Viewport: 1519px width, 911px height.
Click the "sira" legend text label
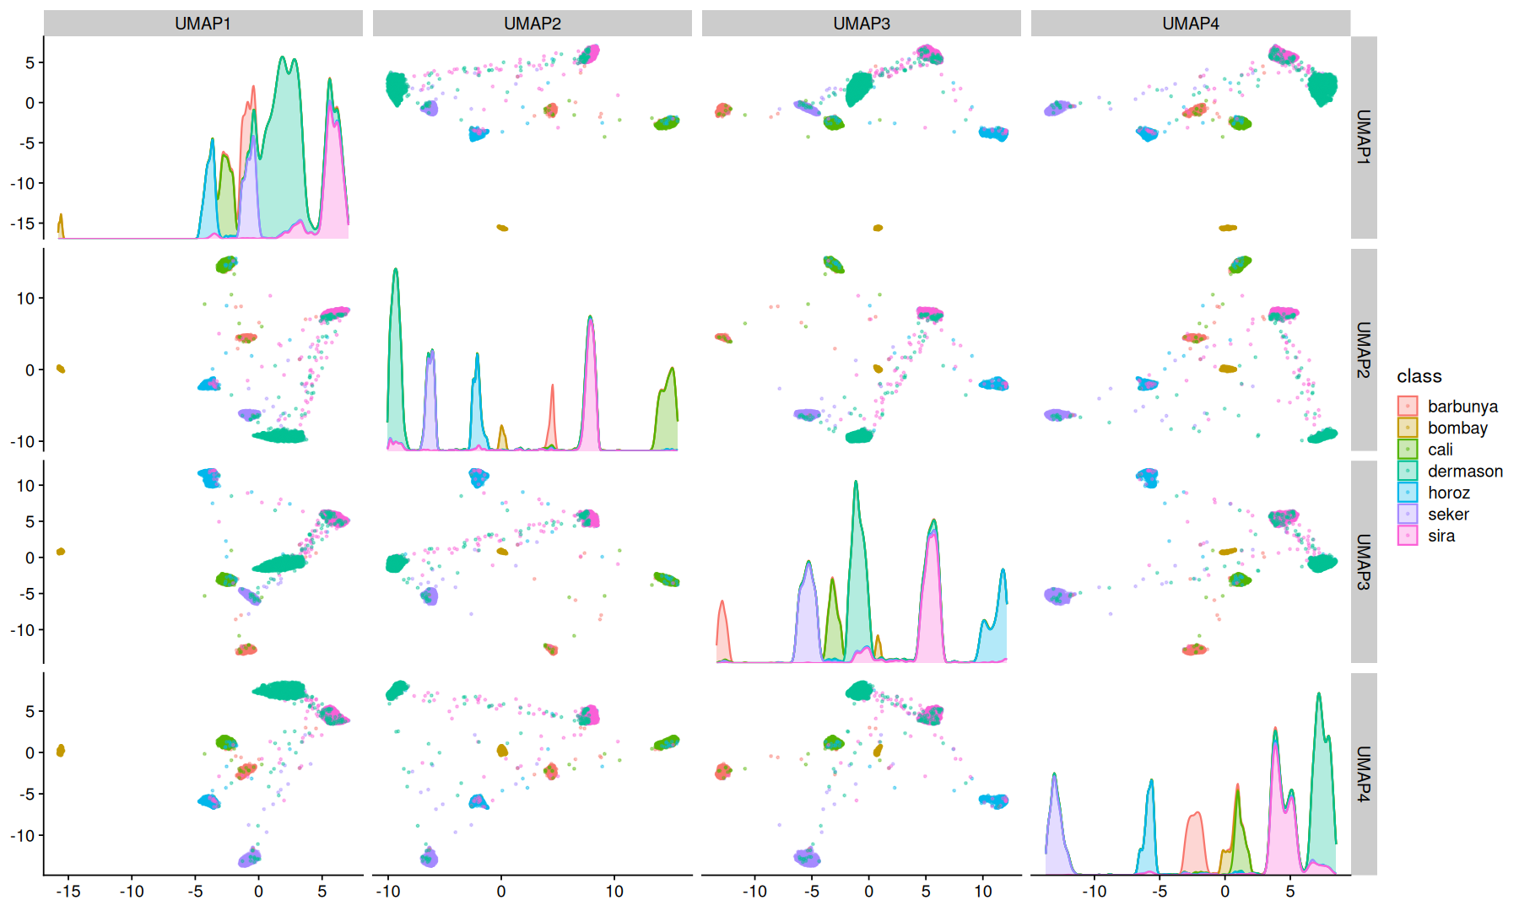[1441, 536]
